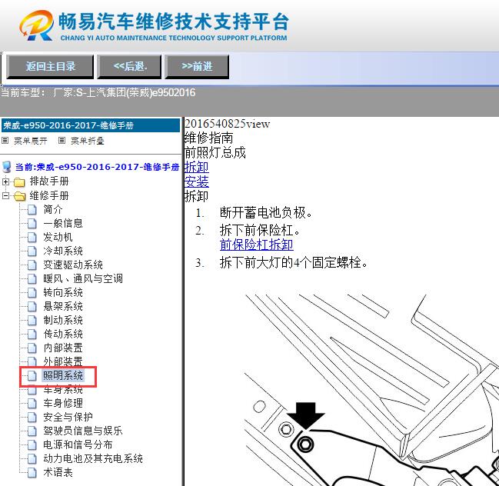The image size is (499, 486).
Task: Click the 返回主目录 button
Action: click(x=50, y=67)
